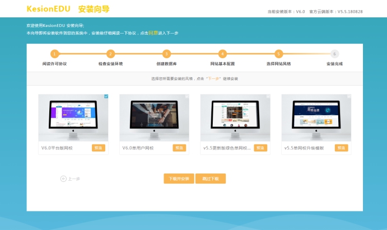Preview the v5.5单网校升级模板 template

341,148
